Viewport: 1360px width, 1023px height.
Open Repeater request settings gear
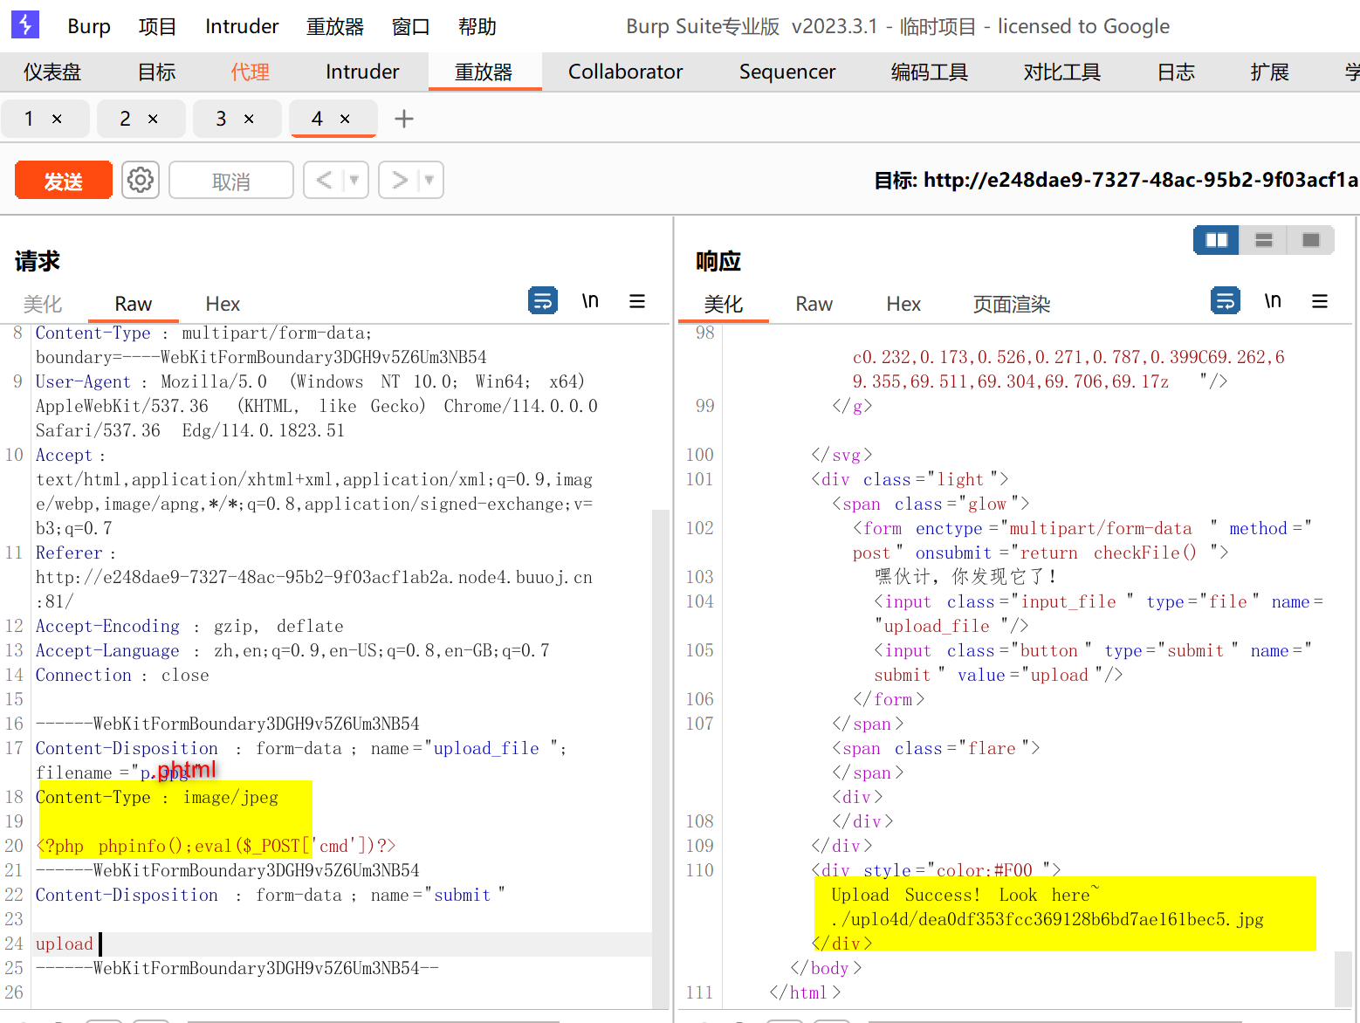[140, 180]
